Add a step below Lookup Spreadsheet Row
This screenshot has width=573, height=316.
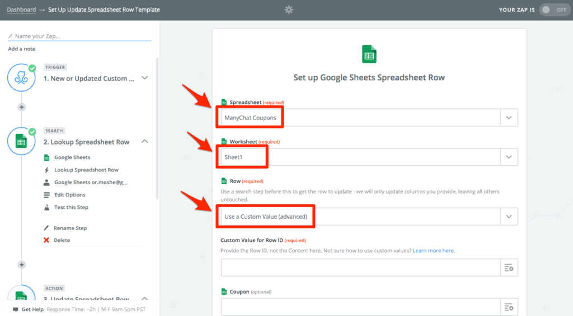click(x=21, y=265)
